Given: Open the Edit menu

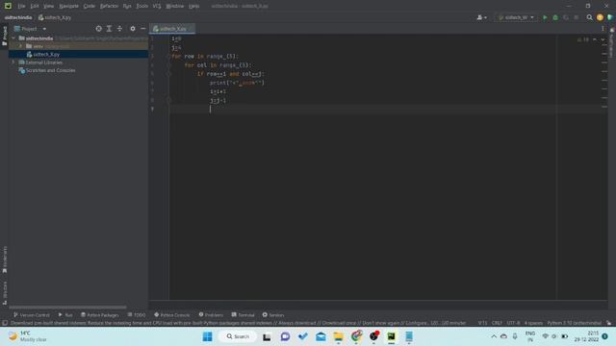Looking at the screenshot, I should 35,6.
